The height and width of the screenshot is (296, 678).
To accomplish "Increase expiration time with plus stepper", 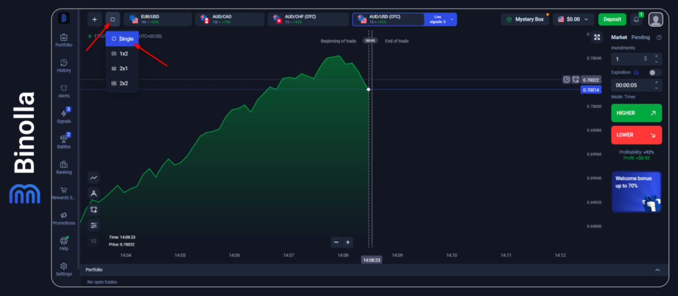I will [656, 82].
